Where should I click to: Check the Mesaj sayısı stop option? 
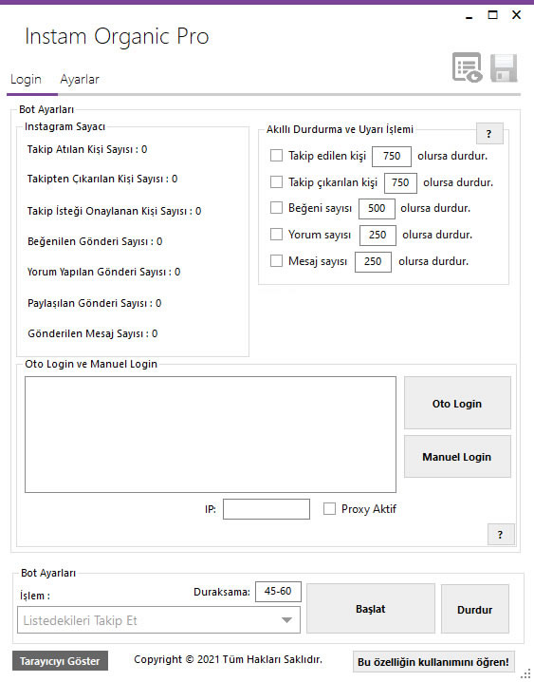(277, 261)
